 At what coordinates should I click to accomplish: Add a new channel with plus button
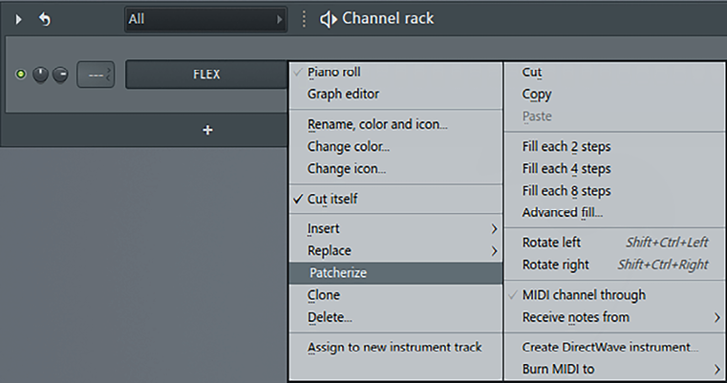click(x=207, y=130)
